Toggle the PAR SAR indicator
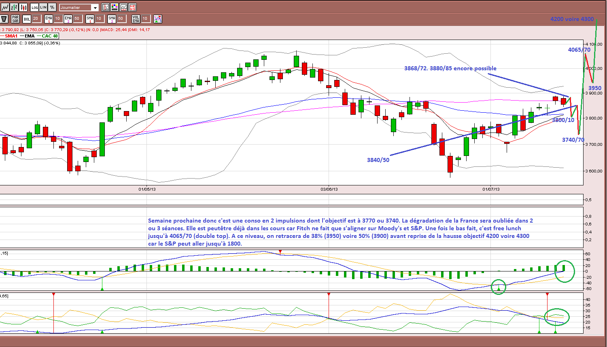This screenshot has height=347, width=607. 15,19
